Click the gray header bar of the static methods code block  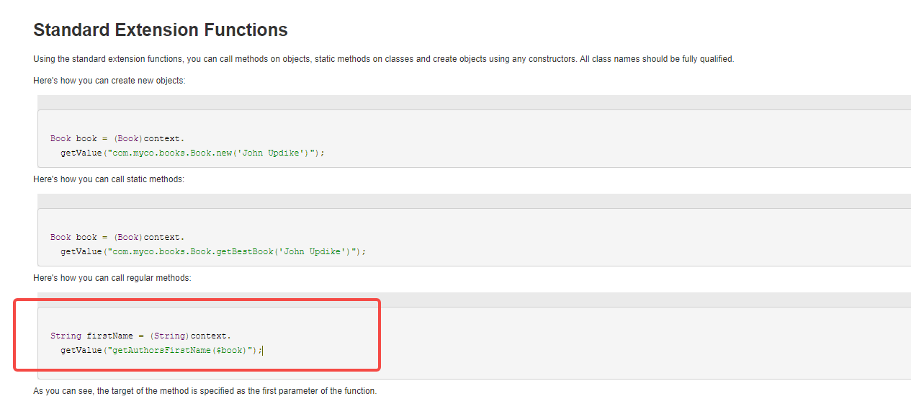tap(474, 201)
